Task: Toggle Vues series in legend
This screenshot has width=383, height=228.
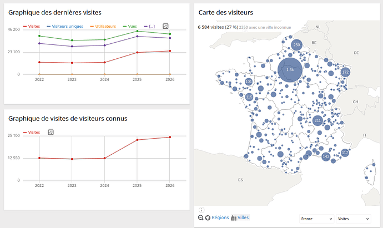Action: 130,27
